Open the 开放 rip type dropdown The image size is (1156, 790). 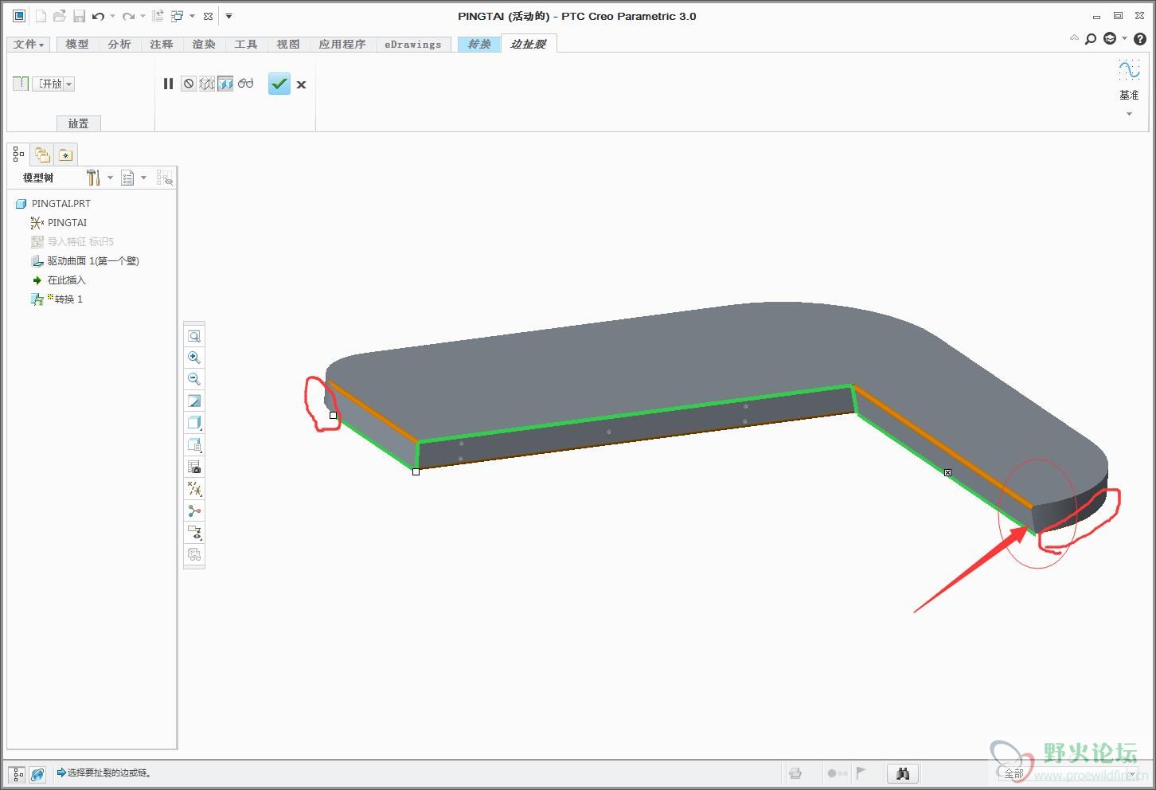pos(53,84)
